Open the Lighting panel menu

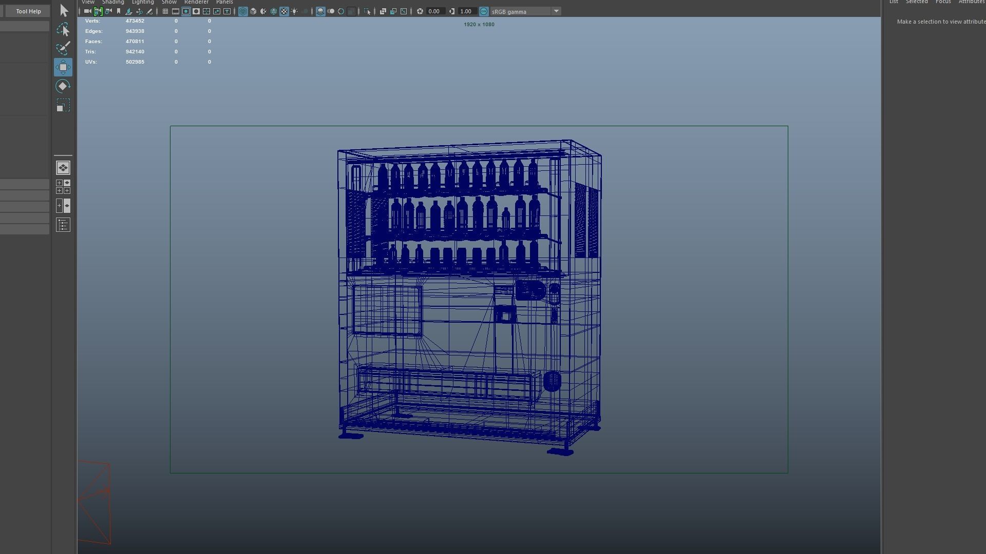click(x=143, y=2)
